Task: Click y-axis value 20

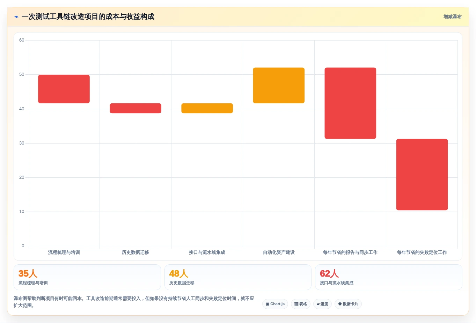Action: click(22, 177)
